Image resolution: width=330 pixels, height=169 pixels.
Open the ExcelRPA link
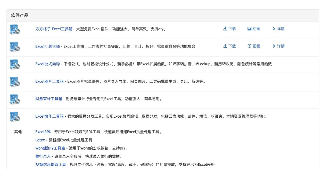(x=43, y=132)
